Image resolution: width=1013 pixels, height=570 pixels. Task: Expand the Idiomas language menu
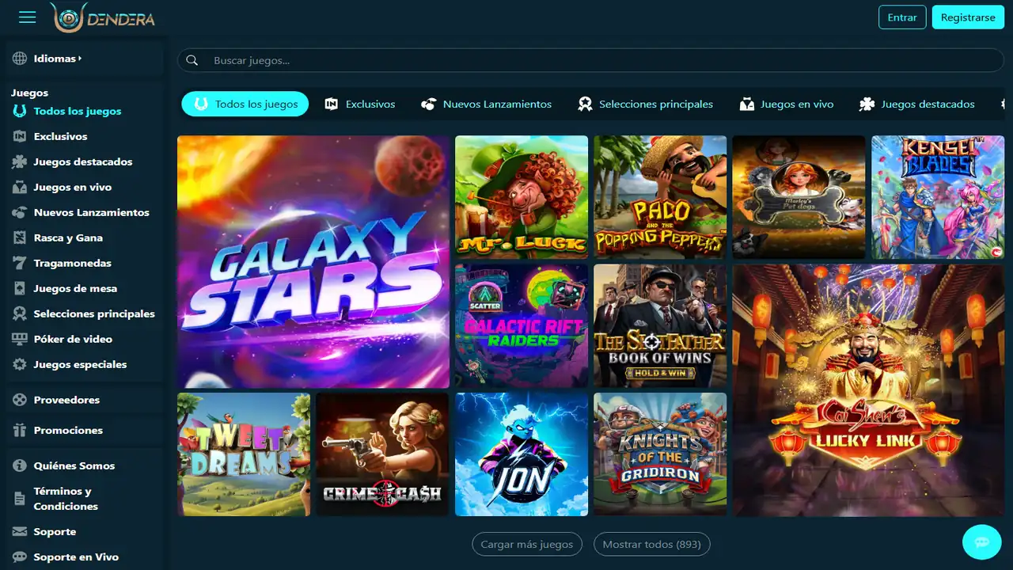coord(58,59)
